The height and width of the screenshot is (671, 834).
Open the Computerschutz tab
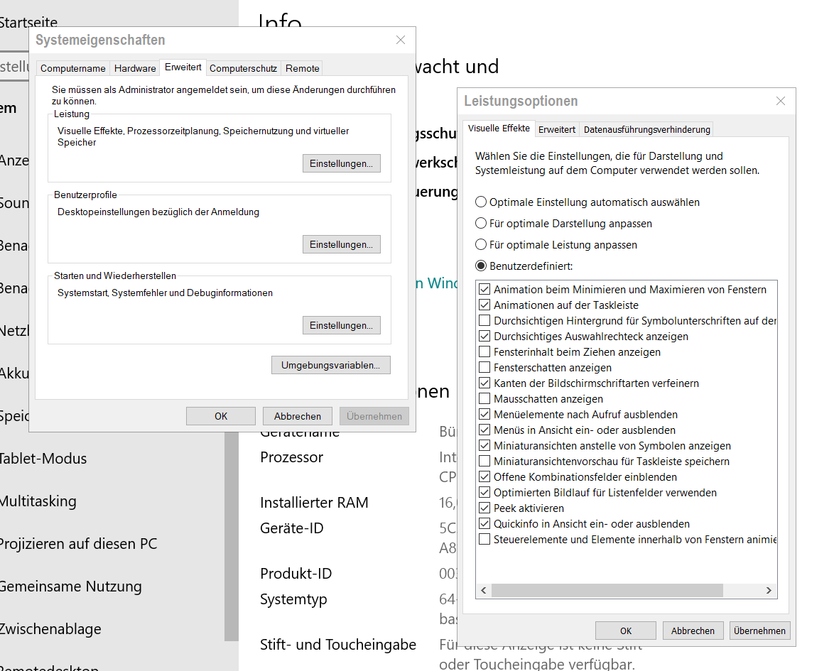click(x=243, y=69)
